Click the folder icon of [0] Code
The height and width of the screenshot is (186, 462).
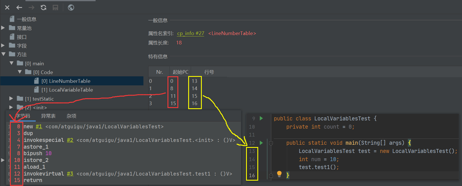click(28, 72)
